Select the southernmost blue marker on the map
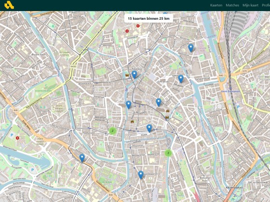The width and height of the screenshot is (270, 202). pos(141,175)
